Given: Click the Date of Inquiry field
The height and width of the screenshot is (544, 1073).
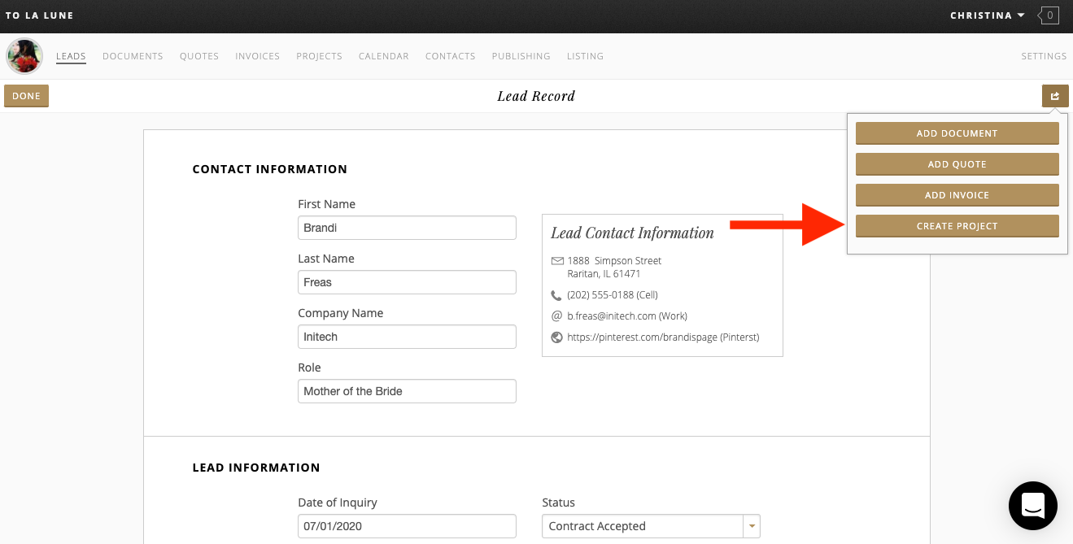Looking at the screenshot, I should (x=407, y=526).
